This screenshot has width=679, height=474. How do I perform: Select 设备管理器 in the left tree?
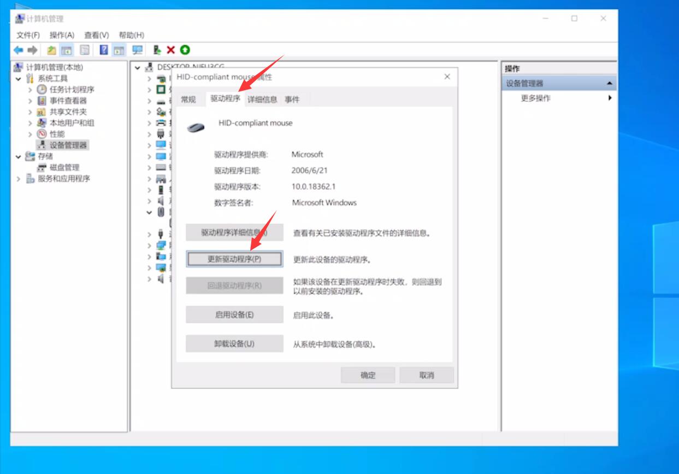(x=68, y=145)
